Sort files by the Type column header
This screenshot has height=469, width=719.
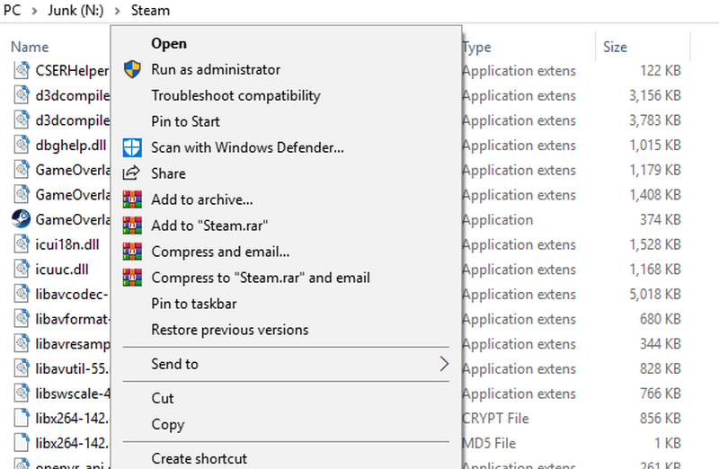tap(477, 47)
